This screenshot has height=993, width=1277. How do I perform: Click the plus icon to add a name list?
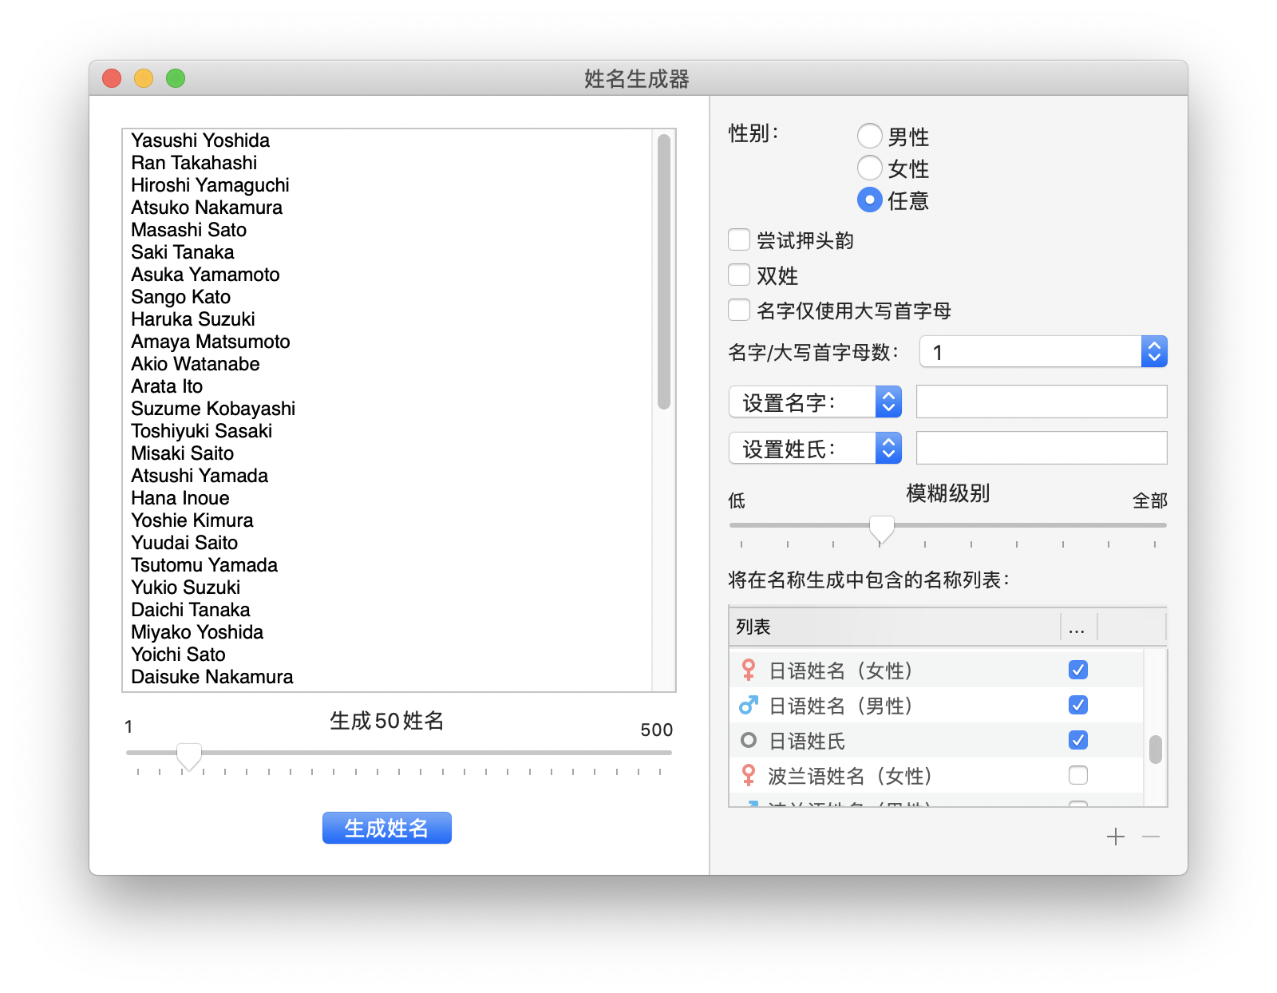click(1115, 837)
